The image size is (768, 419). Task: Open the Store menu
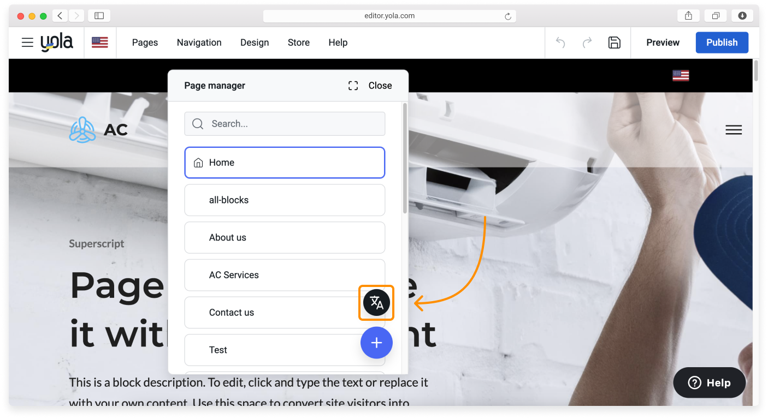coord(299,43)
